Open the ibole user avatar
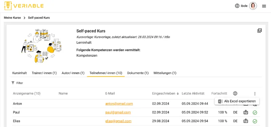 pyautogui.click(x=253, y=6)
